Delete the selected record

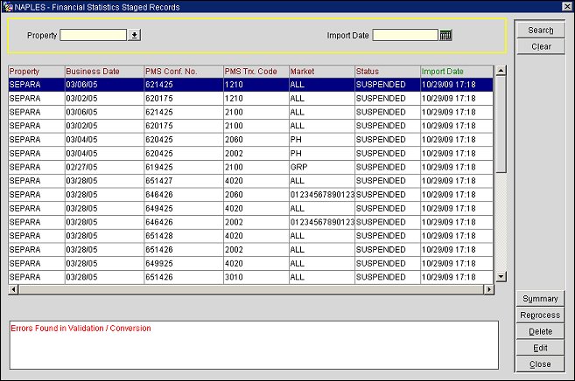pos(540,331)
